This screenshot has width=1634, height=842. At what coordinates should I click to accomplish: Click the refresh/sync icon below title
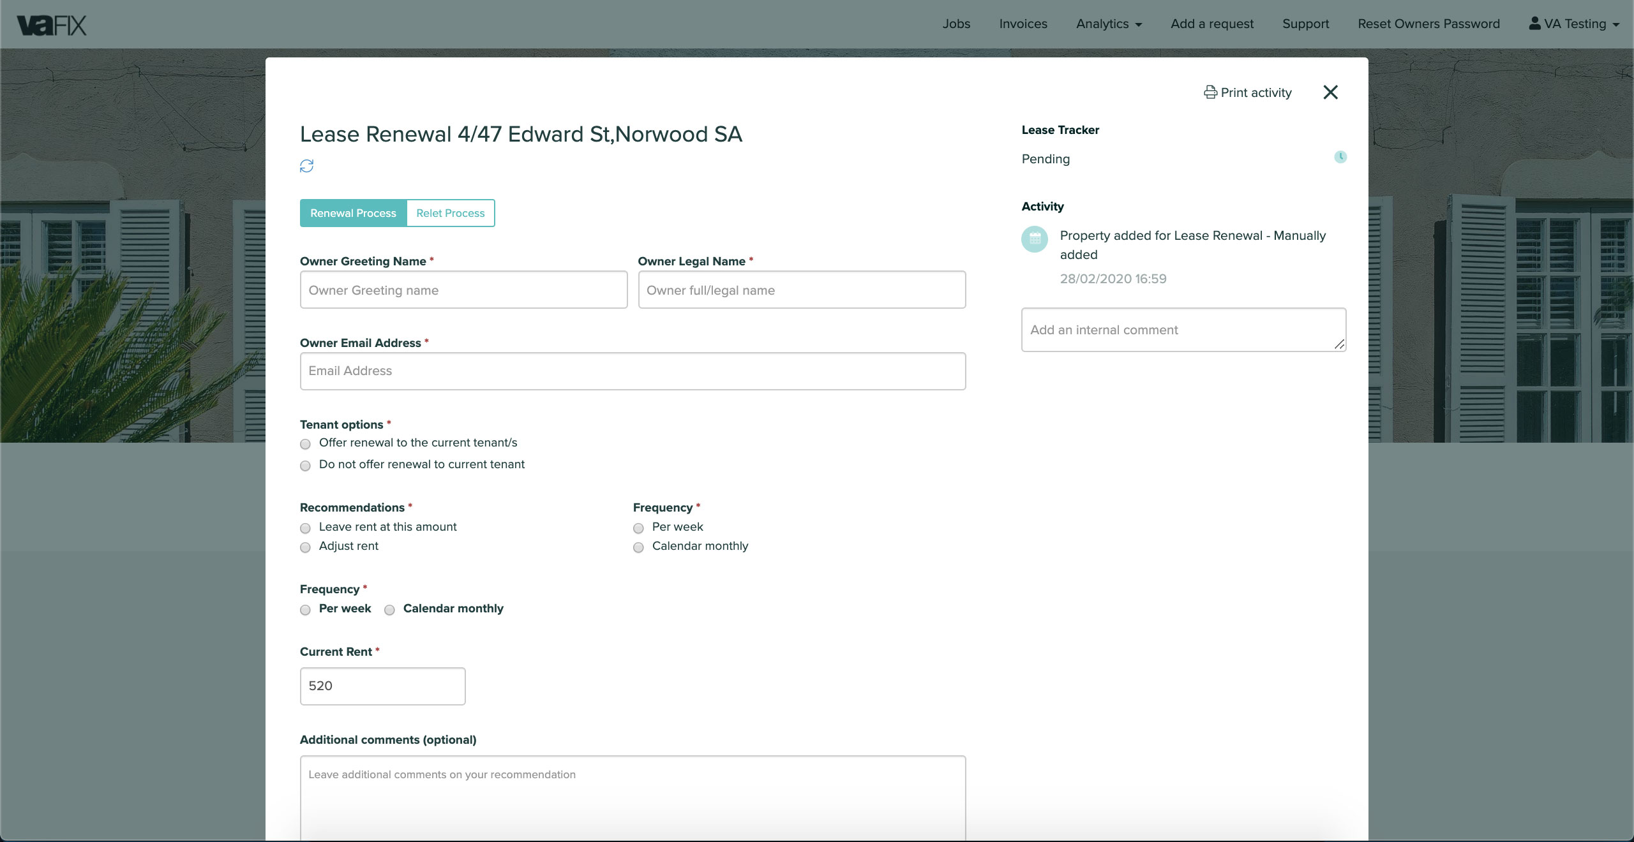[x=307, y=165]
